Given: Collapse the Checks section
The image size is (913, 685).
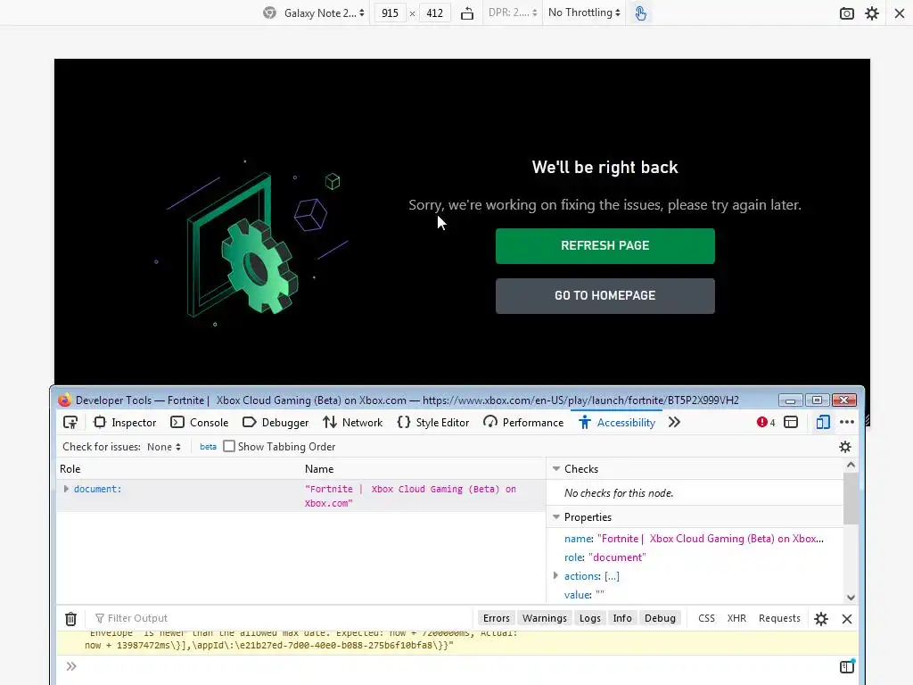Looking at the screenshot, I should pos(556,469).
